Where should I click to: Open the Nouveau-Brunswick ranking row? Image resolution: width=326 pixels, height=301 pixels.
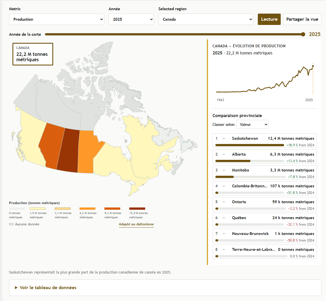click(265, 236)
